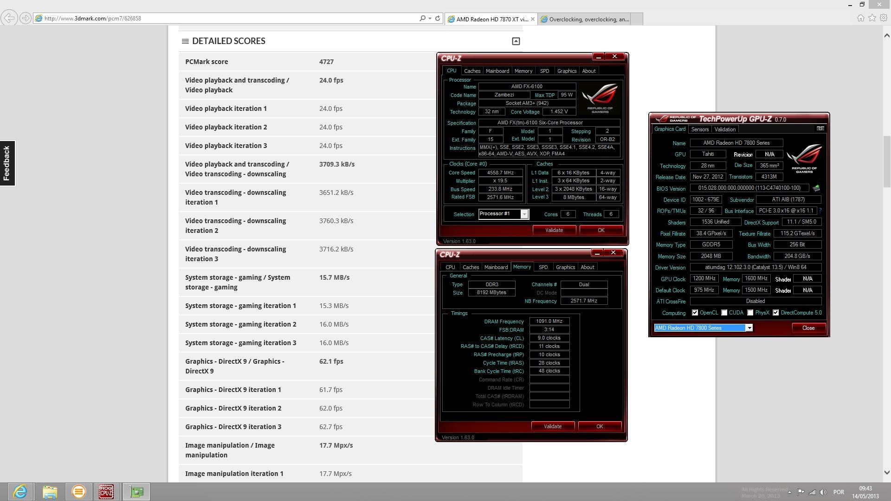Viewport: 891px width, 501px height.
Task: Open Processor #1 selection dropdown in CPU-Z
Action: coord(524,214)
